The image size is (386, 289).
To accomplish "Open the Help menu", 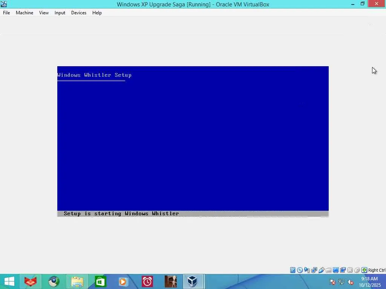I will pyautogui.click(x=97, y=13).
